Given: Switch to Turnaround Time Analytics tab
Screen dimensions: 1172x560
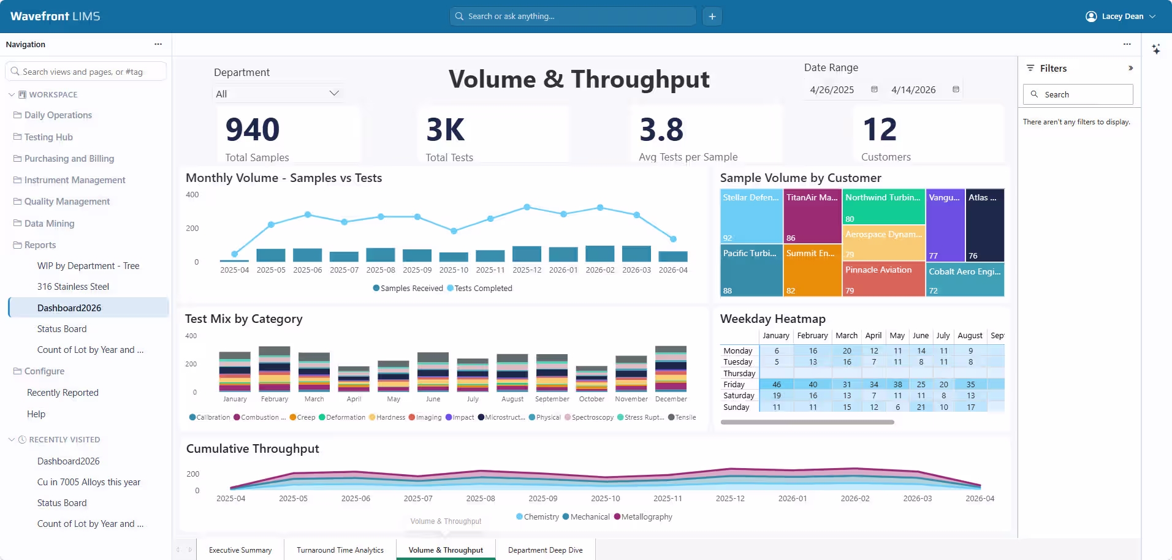Looking at the screenshot, I should (340, 550).
